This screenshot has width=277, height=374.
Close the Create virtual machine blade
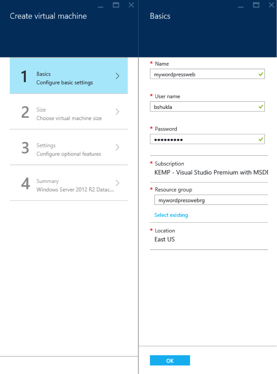(131, 5)
